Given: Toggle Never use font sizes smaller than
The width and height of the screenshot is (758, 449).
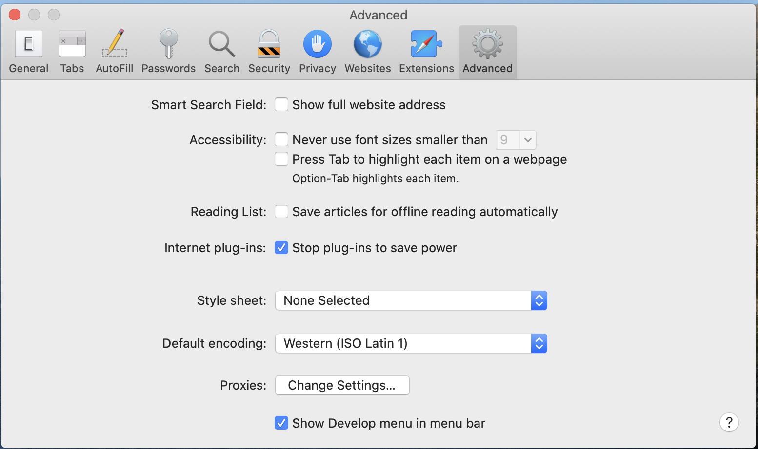Looking at the screenshot, I should pos(281,140).
